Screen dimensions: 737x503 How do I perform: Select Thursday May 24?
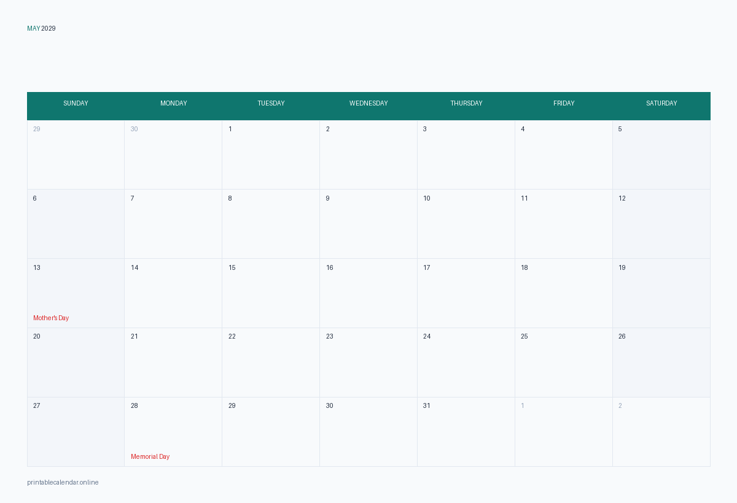(466, 363)
